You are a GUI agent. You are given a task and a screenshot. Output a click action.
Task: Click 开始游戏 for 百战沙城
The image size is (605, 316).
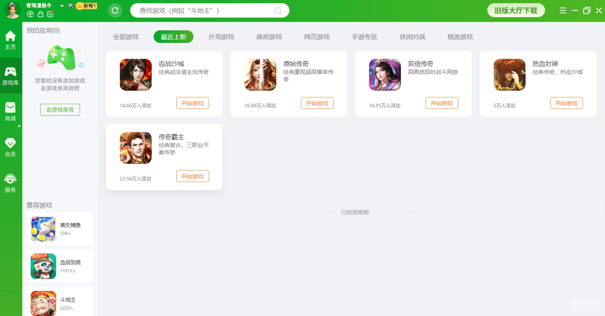192,103
